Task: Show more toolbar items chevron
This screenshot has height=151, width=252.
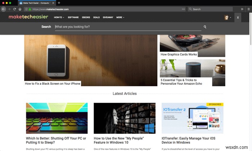Action: tap(242, 9)
